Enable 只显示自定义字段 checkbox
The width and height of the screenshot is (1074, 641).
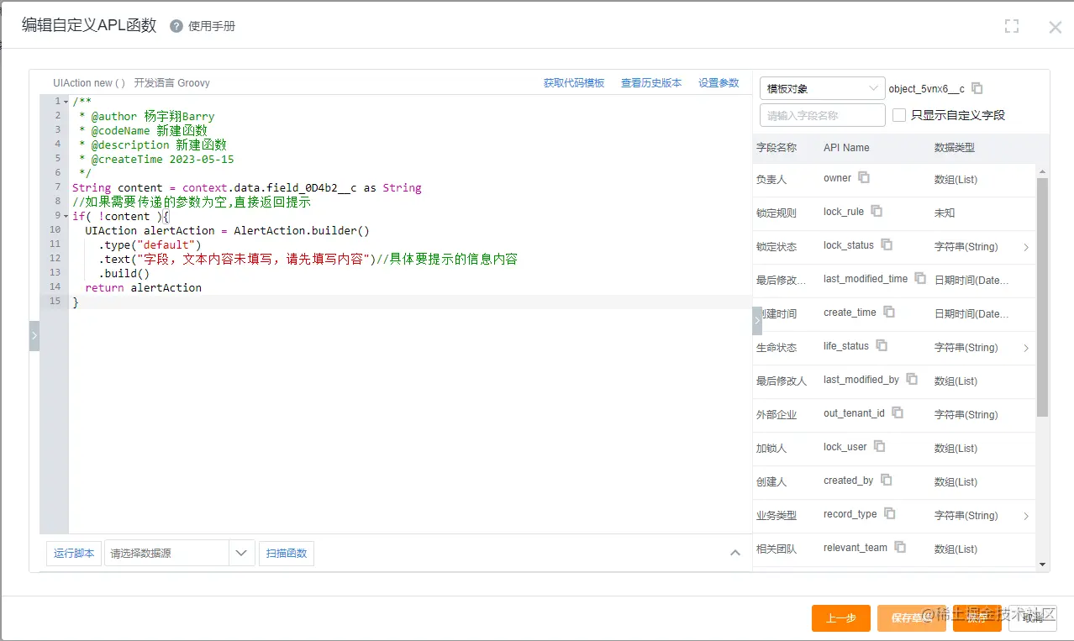[899, 115]
